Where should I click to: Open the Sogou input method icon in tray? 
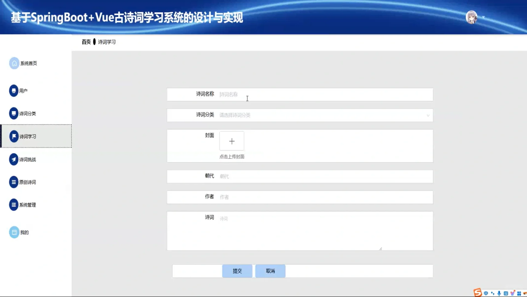(x=478, y=292)
